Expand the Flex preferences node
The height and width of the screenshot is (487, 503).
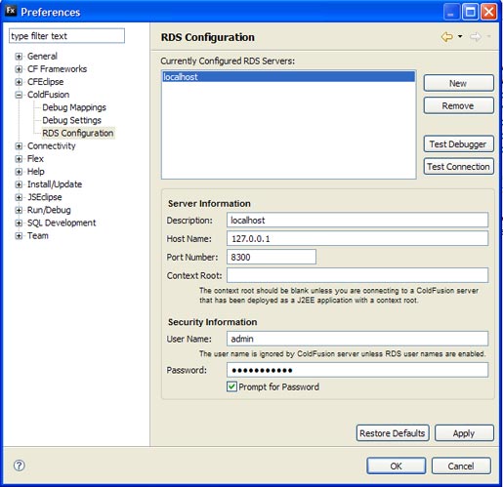click(19, 159)
